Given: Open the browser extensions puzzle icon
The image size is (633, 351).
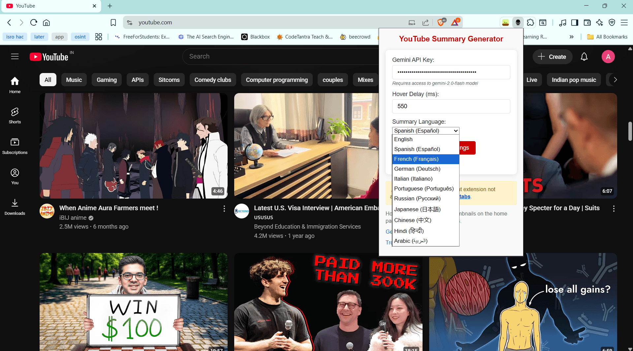Looking at the screenshot, I should click(x=530, y=22).
